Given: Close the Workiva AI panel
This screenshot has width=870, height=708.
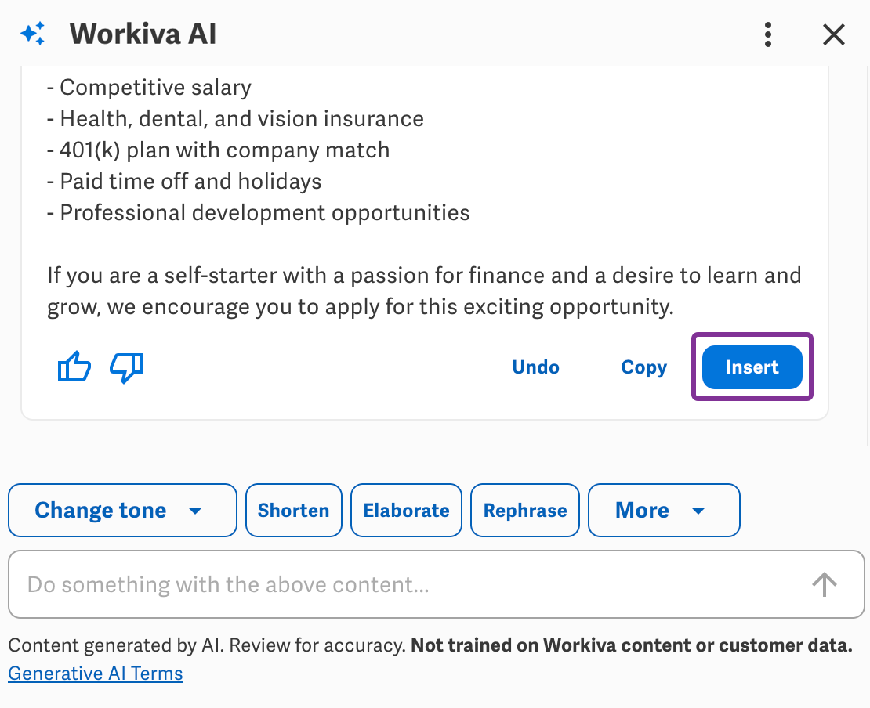Looking at the screenshot, I should point(833,34).
